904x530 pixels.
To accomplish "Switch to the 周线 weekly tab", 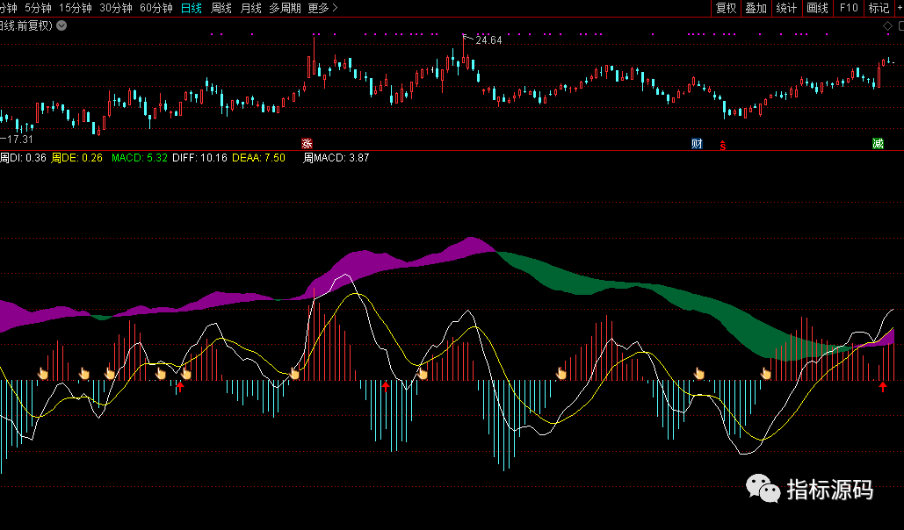I will tap(221, 8).
